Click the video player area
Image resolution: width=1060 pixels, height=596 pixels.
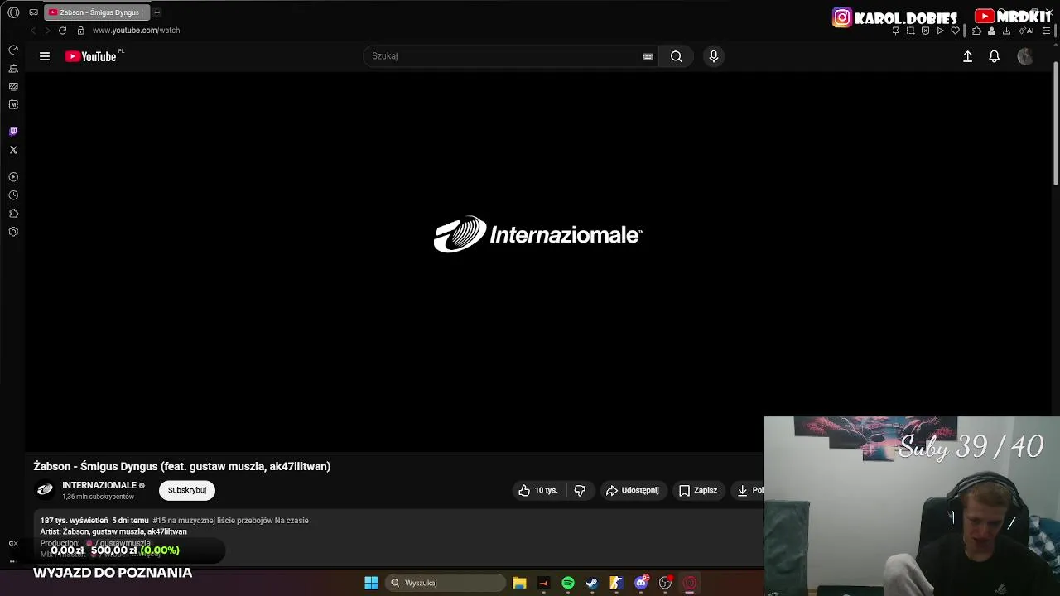click(x=538, y=262)
